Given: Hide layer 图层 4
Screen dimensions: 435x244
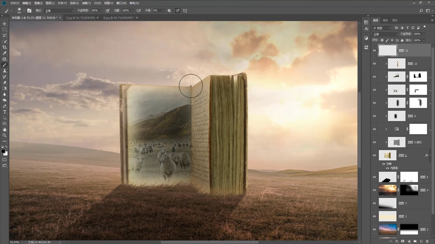Looking at the screenshot, I should click(x=374, y=190).
